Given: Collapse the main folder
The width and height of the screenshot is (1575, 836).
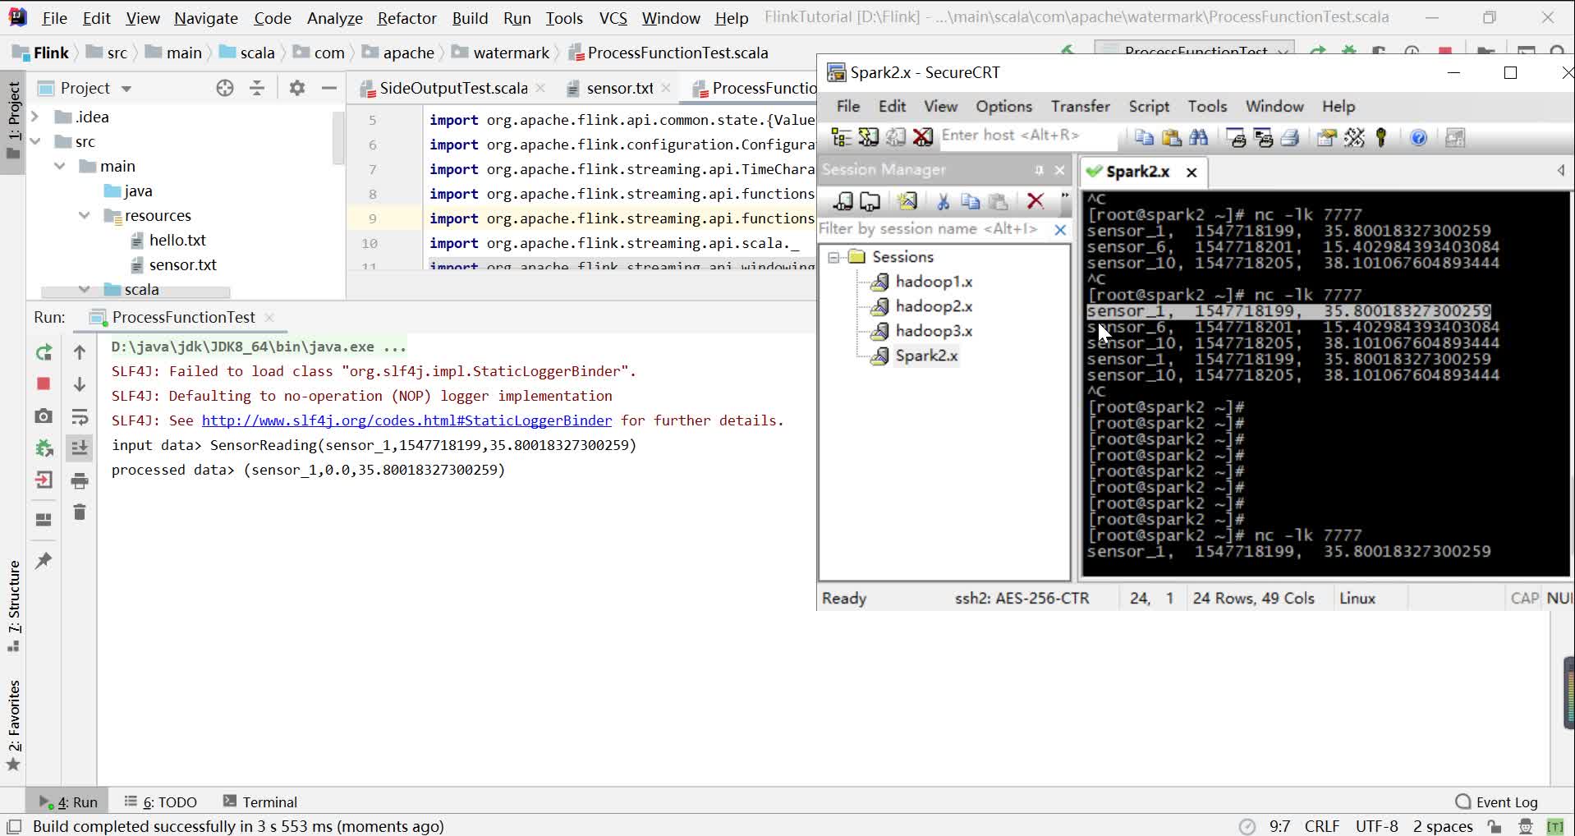Looking at the screenshot, I should (60, 166).
